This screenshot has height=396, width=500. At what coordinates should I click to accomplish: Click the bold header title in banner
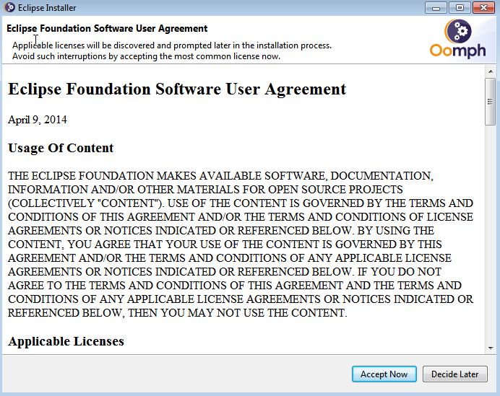[107, 29]
